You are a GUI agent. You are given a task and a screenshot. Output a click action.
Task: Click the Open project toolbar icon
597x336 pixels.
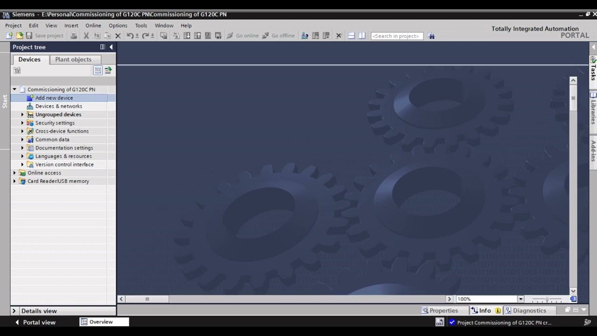19,35
